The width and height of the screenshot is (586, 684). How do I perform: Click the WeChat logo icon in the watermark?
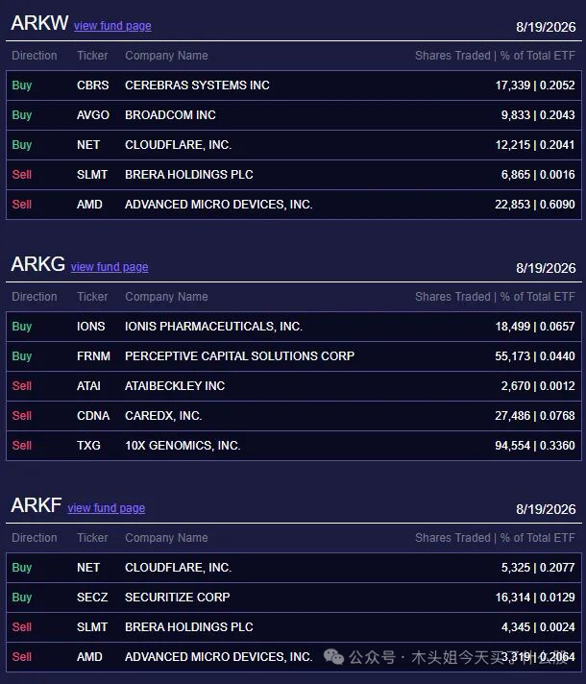click(x=333, y=656)
